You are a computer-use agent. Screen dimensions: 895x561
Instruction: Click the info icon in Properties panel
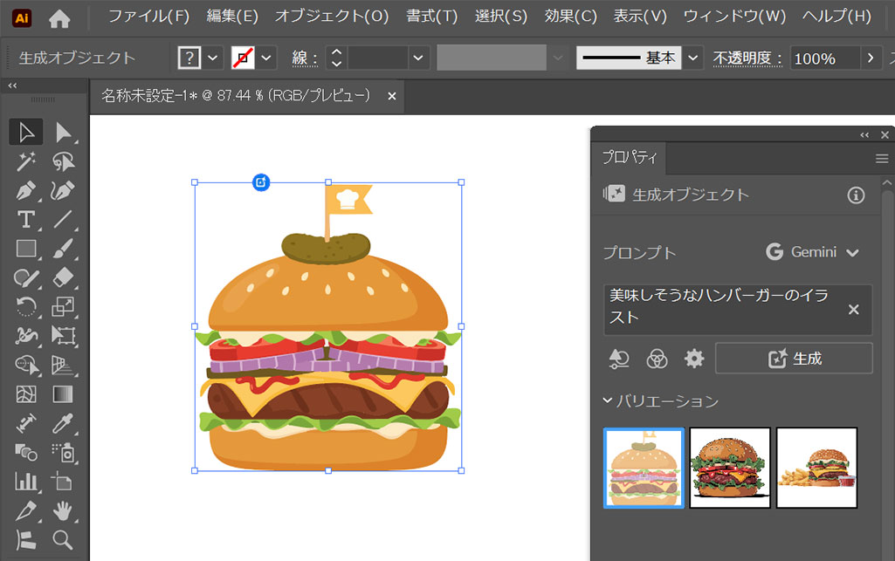(856, 195)
